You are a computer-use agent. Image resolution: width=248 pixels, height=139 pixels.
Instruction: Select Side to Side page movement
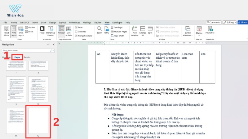[x=69, y=32]
